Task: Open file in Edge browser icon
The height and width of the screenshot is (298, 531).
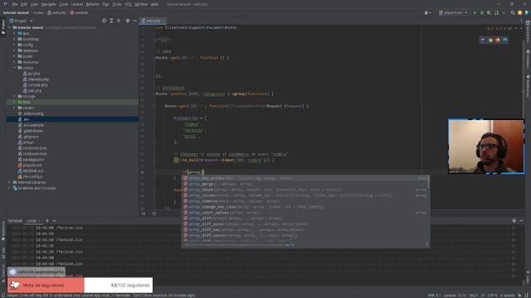Action: tap(505, 41)
